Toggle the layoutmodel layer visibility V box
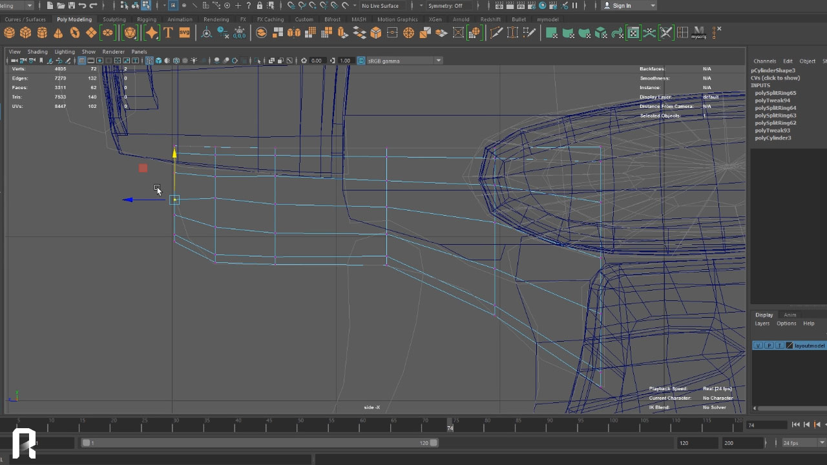The height and width of the screenshot is (465, 827). pos(758,346)
